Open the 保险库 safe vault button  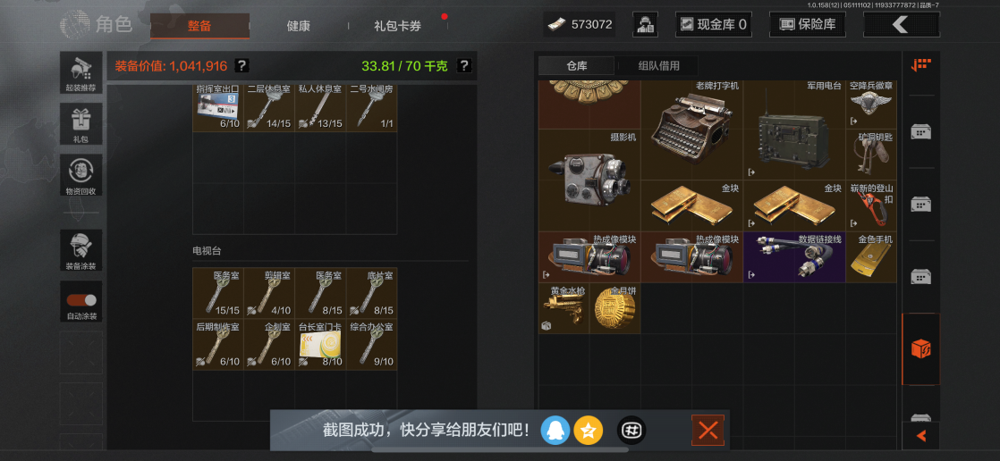point(808,25)
